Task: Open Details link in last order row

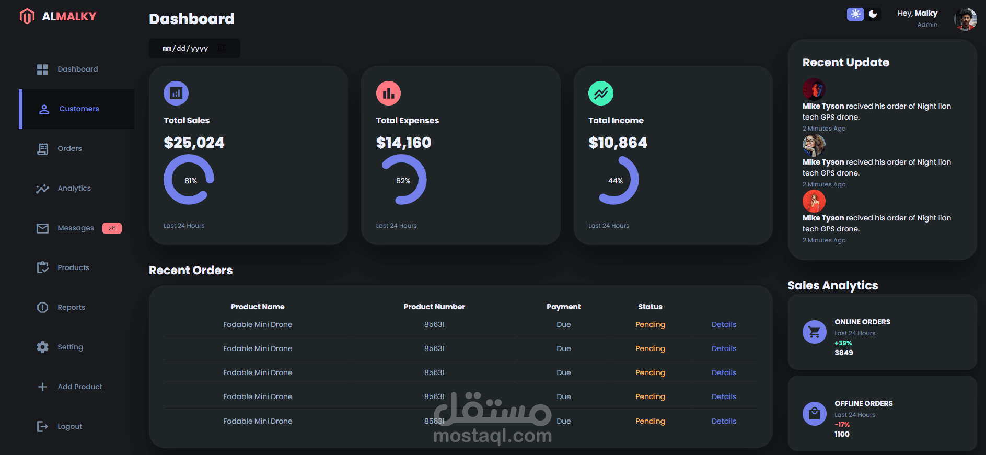Action: (x=724, y=421)
